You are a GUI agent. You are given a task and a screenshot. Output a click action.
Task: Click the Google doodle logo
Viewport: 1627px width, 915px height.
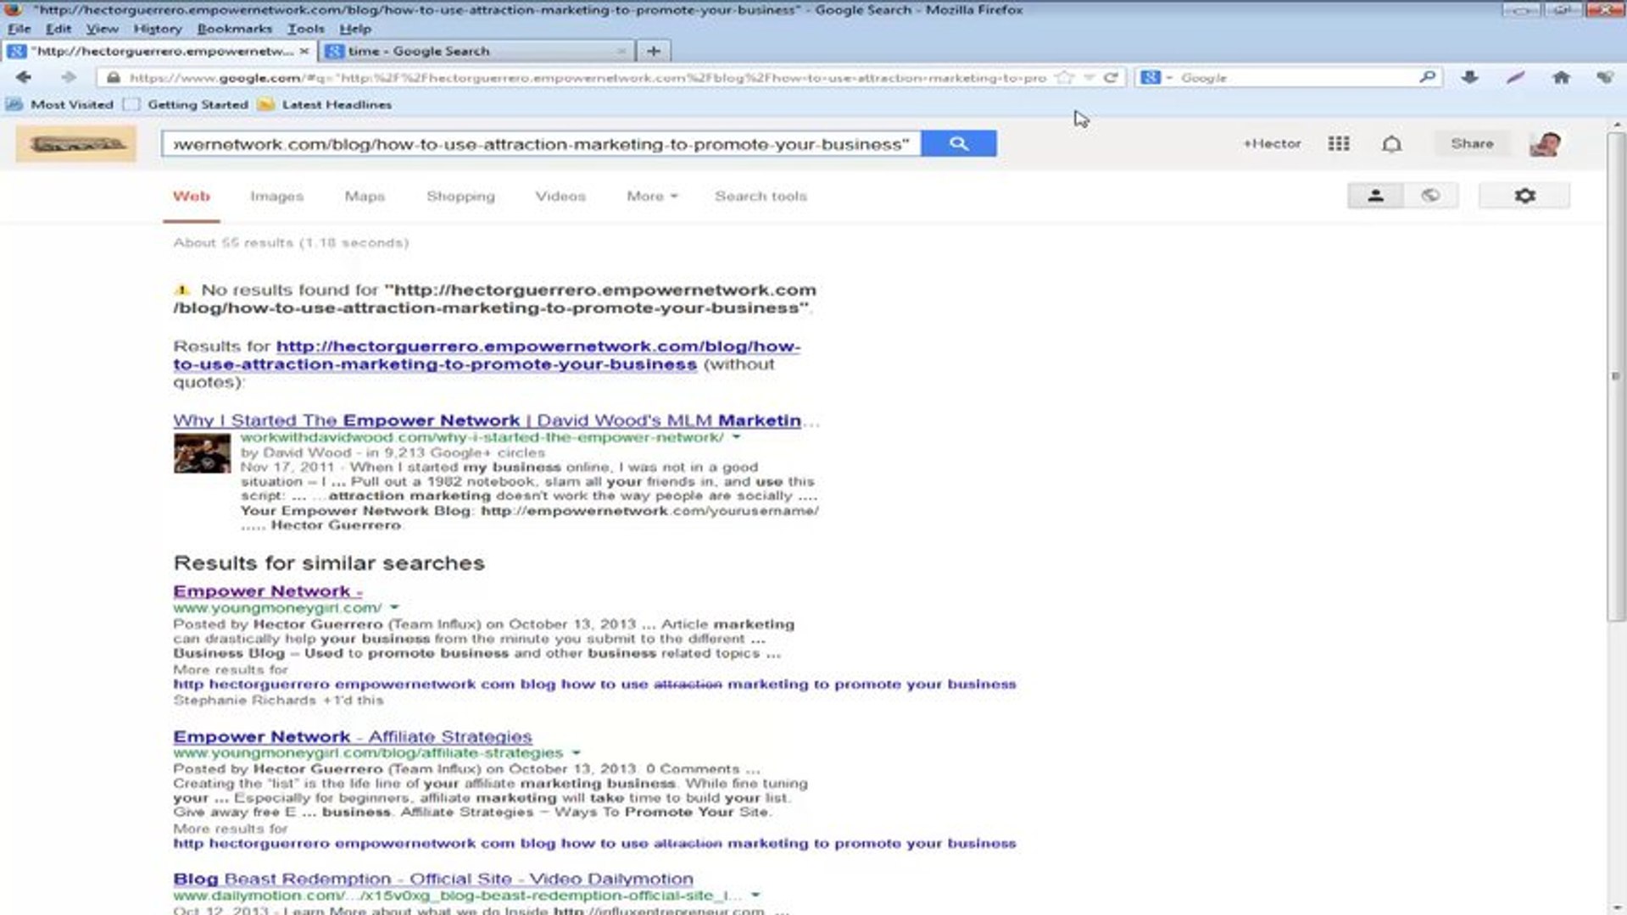[x=76, y=144]
